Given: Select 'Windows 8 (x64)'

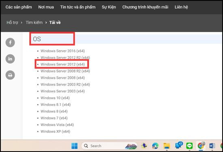Looking at the screenshot, I should pos(54,111).
